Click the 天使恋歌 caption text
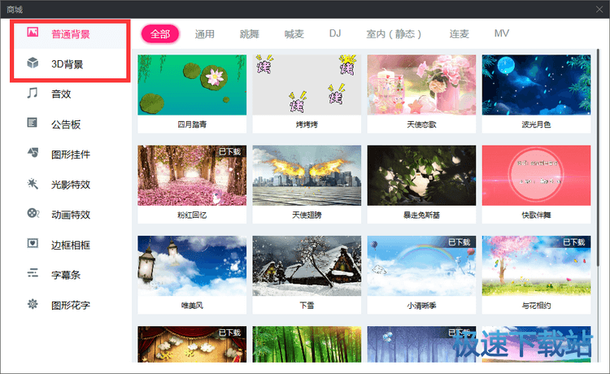 point(421,124)
